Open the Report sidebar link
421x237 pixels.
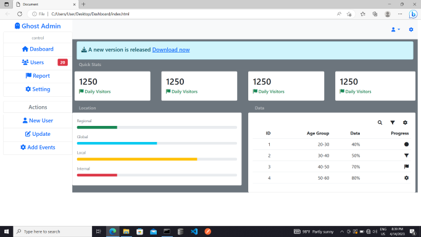click(x=38, y=76)
